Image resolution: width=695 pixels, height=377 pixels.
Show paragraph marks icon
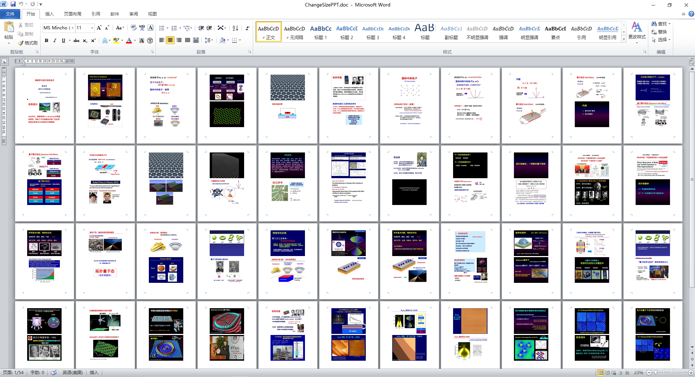(x=247, y=28)
